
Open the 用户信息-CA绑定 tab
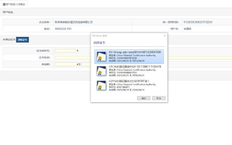tap(14, 4)
